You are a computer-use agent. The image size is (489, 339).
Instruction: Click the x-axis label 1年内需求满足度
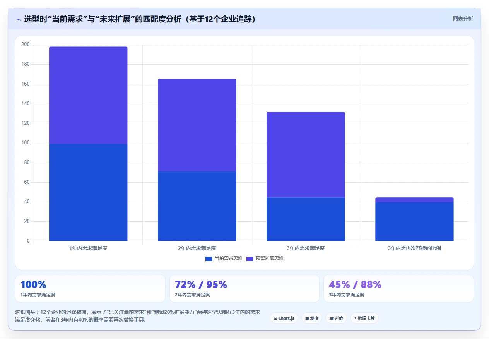[88, 248]
